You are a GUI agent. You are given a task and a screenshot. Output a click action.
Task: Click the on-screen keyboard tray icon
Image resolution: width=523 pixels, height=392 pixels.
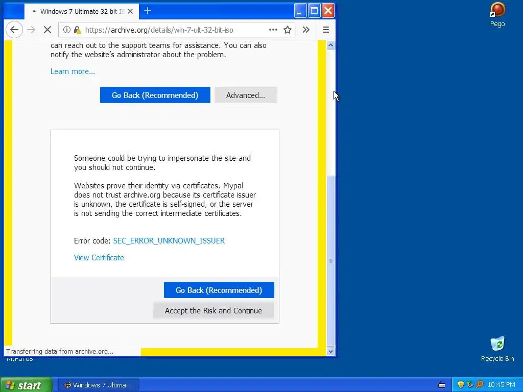(442, 385)
